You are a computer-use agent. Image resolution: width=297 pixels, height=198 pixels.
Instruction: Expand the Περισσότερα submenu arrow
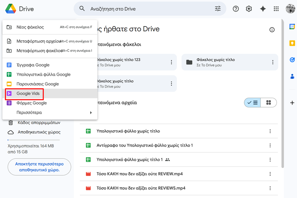[91, 112]
